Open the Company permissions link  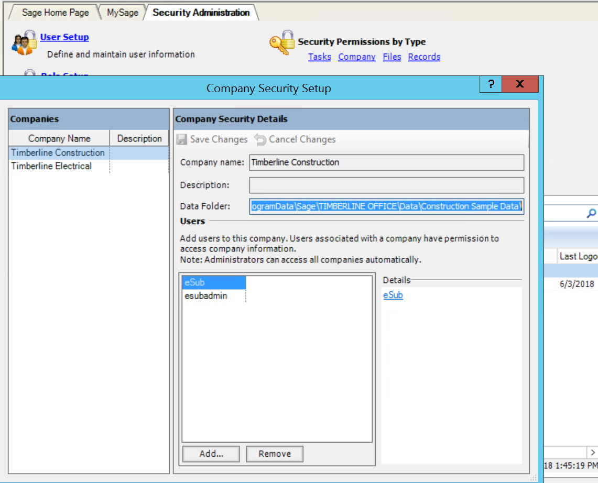click(357, 57)
